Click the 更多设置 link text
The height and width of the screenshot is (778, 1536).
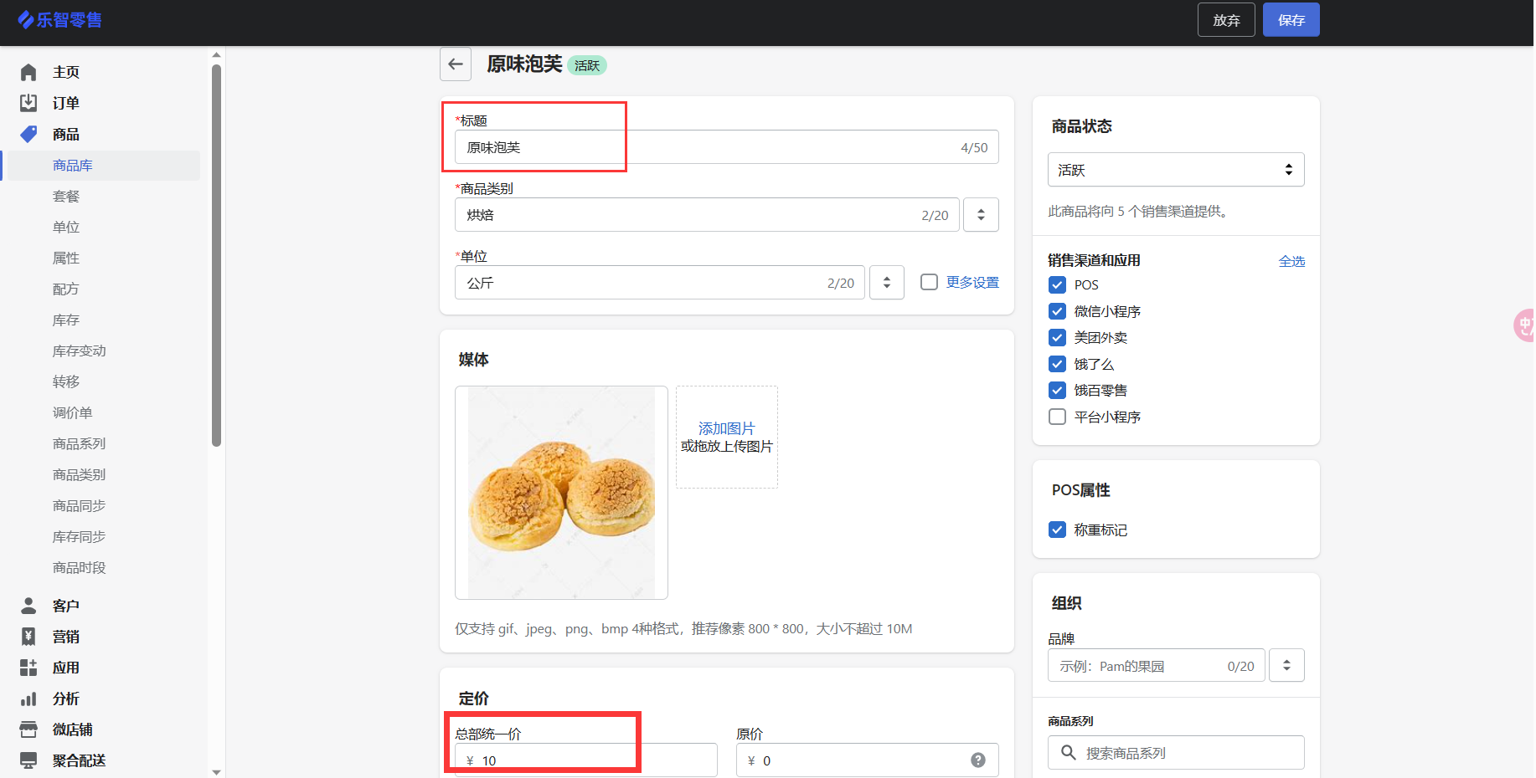pos(972,283)
